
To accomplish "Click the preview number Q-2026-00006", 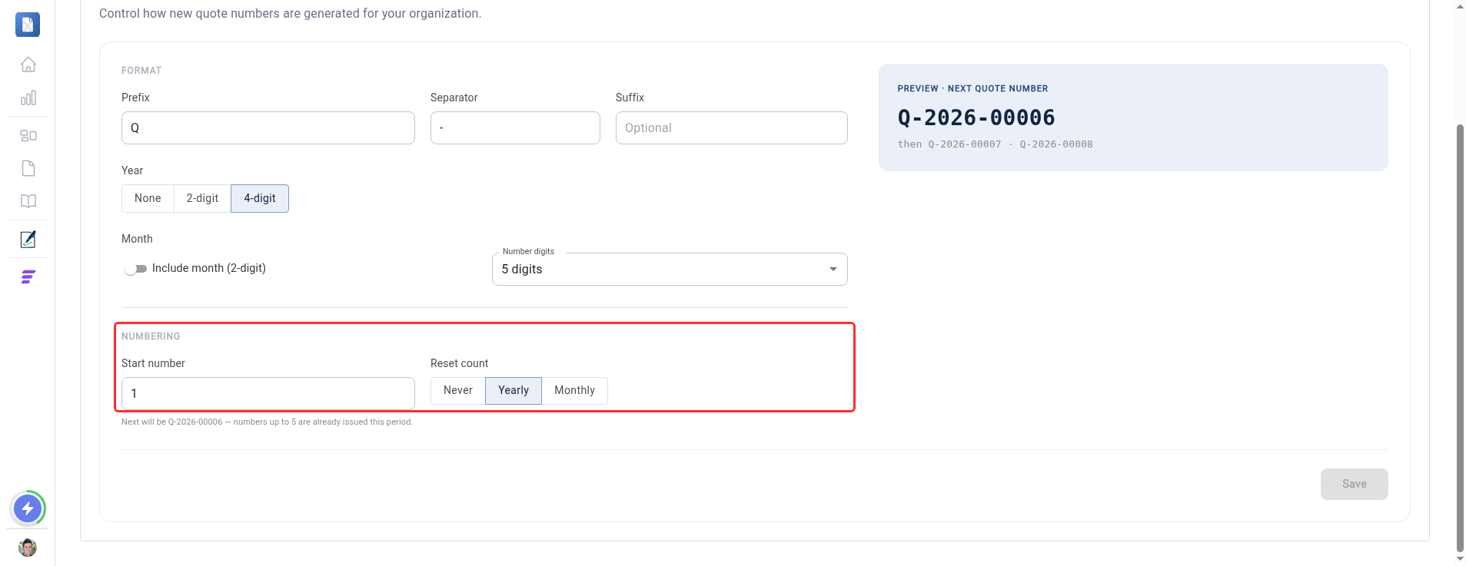I will (976, 118).
